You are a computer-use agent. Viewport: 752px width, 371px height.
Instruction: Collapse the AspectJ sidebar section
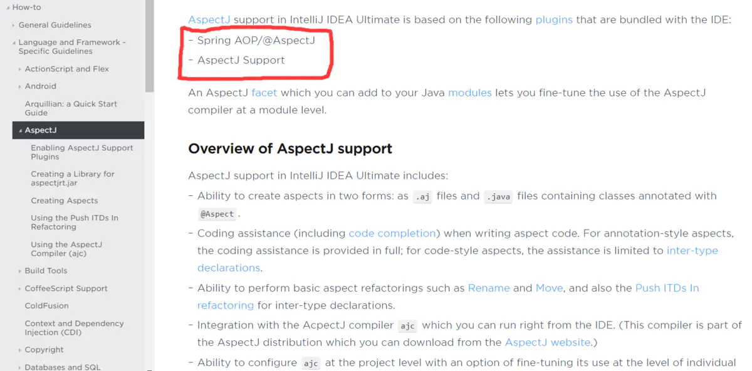(20, 130)
